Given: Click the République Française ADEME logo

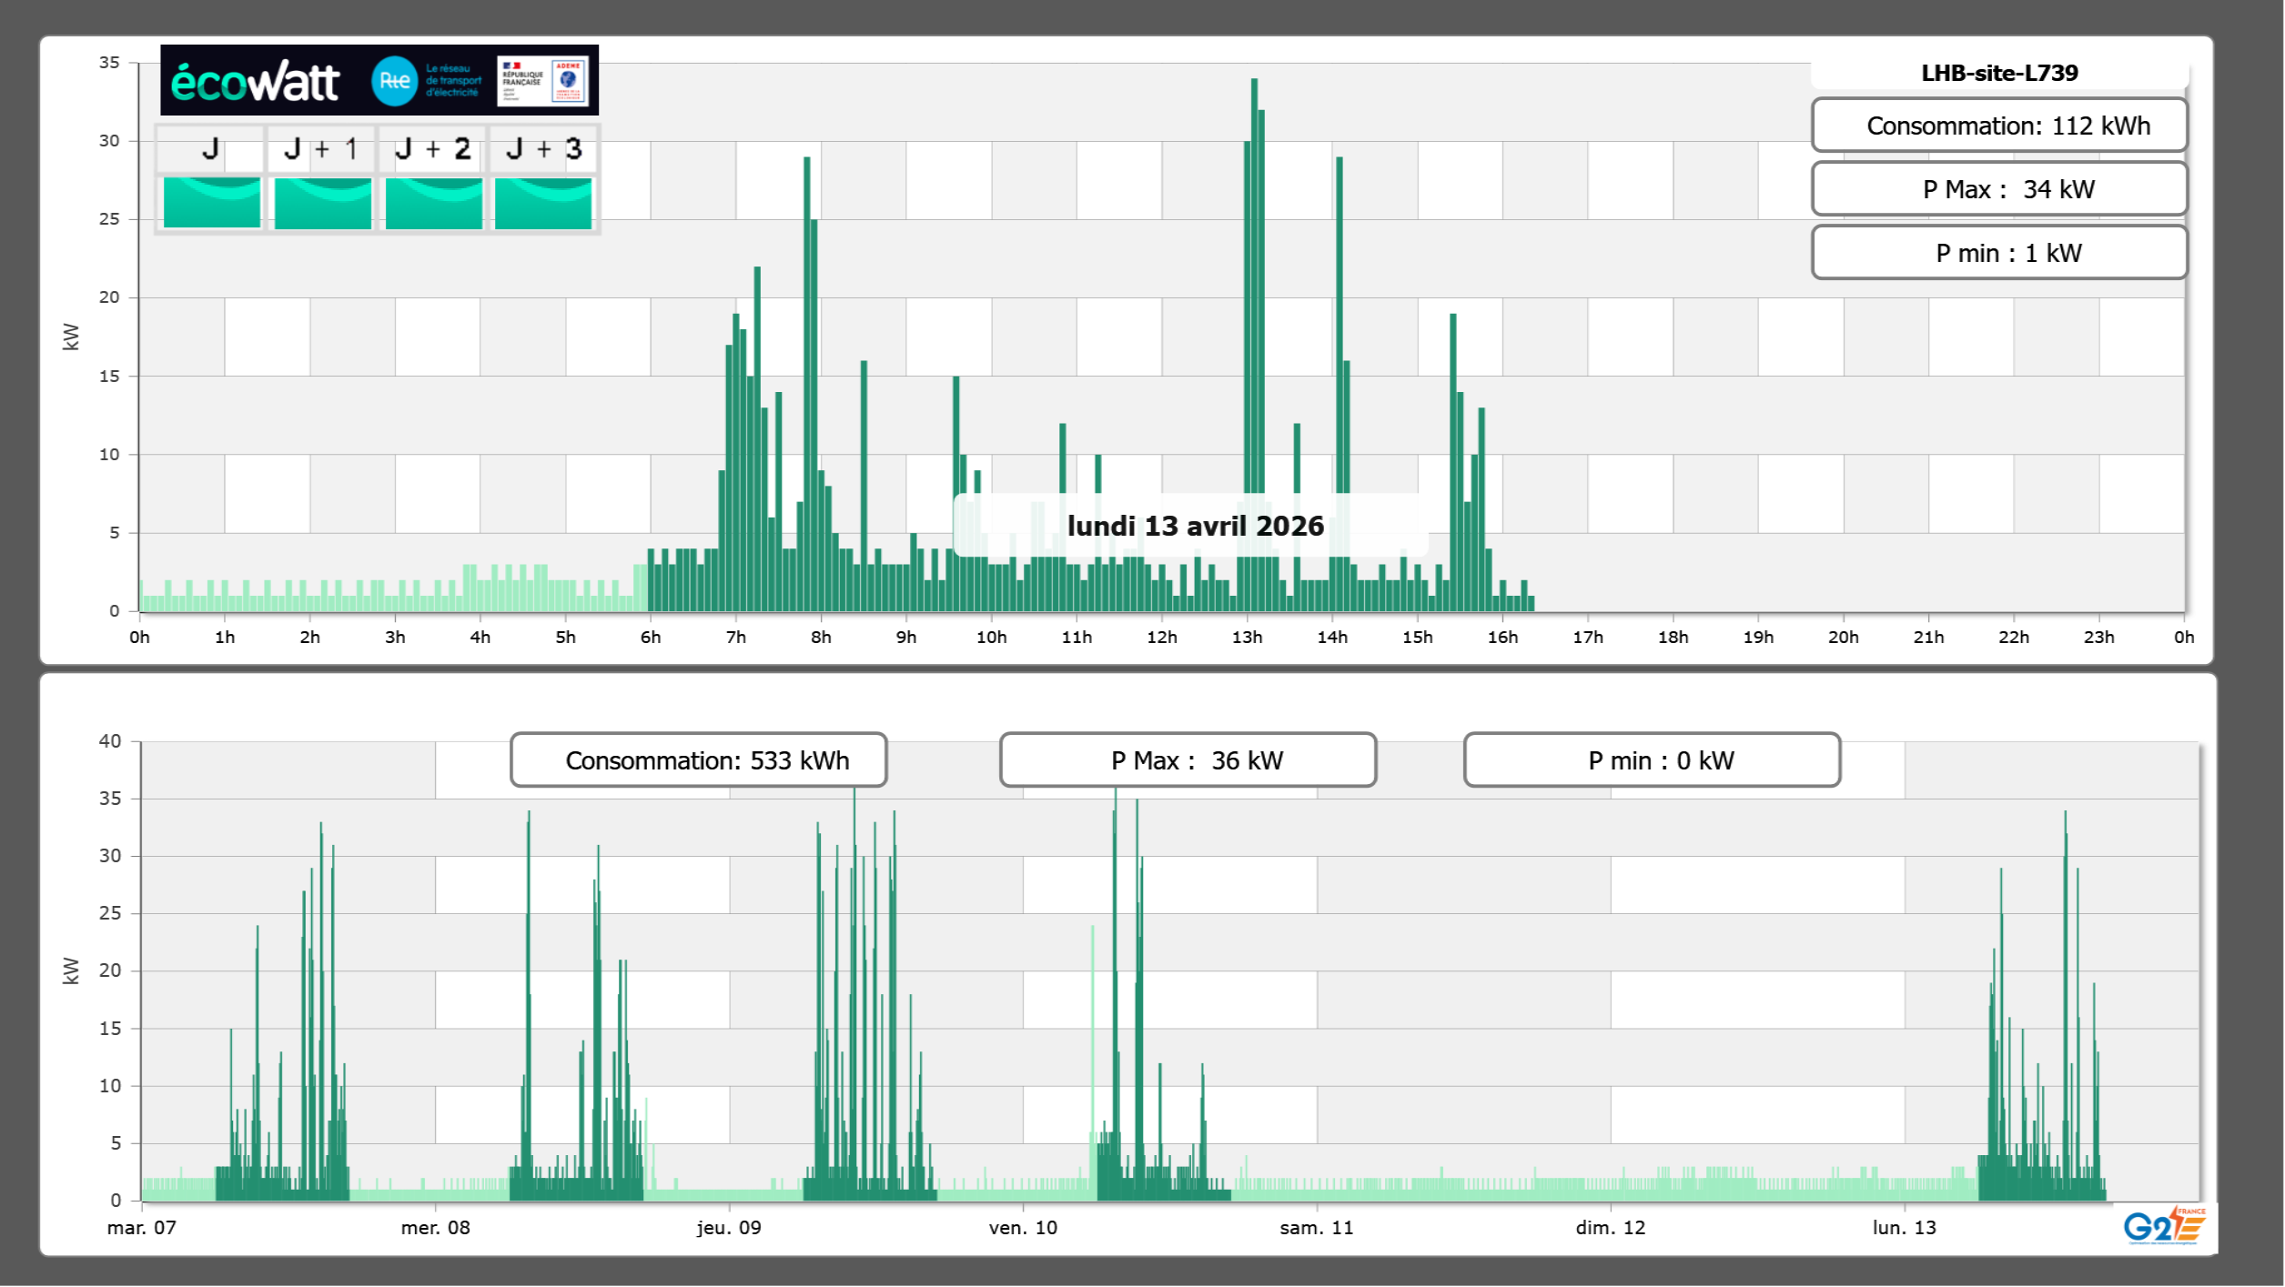Looking at the screenshot, I should (543, 81).
